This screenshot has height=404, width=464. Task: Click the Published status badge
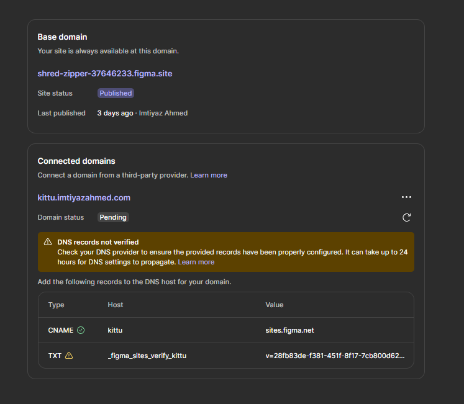click(x=116, y=93)
